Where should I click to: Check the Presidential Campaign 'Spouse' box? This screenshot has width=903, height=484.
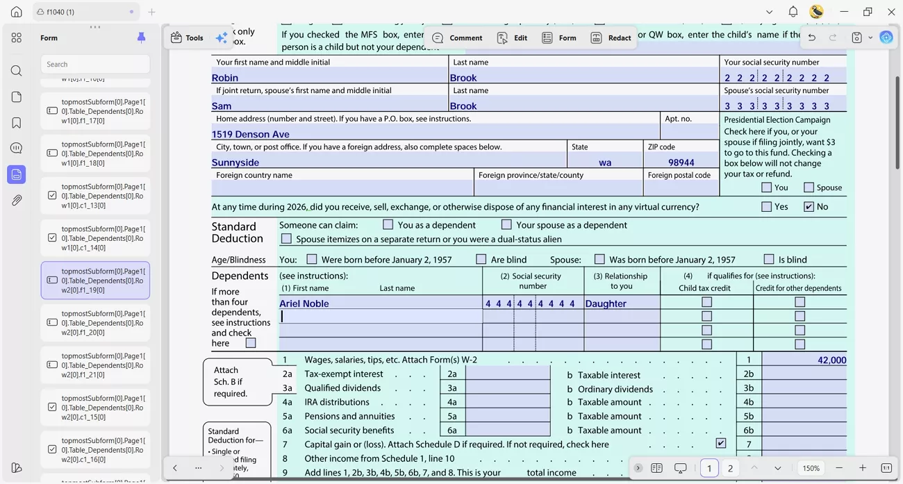809,187
